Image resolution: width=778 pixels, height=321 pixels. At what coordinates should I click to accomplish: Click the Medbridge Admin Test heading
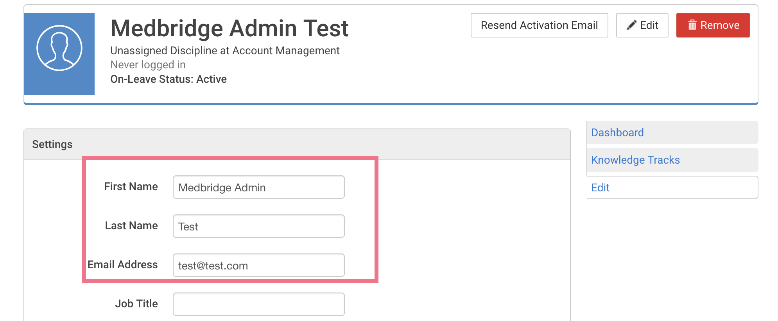(229, 29)
